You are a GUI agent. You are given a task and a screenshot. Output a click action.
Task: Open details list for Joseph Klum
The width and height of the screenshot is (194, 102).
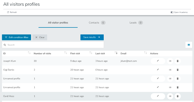point(170,61)
